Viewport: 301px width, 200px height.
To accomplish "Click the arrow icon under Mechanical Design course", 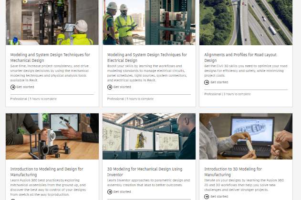I will pos(13,87).
